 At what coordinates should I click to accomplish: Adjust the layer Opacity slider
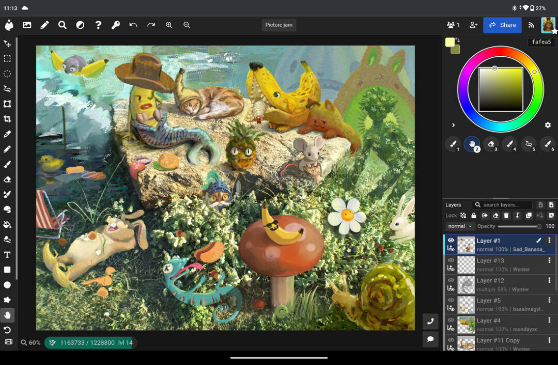(x=520, y=226)
